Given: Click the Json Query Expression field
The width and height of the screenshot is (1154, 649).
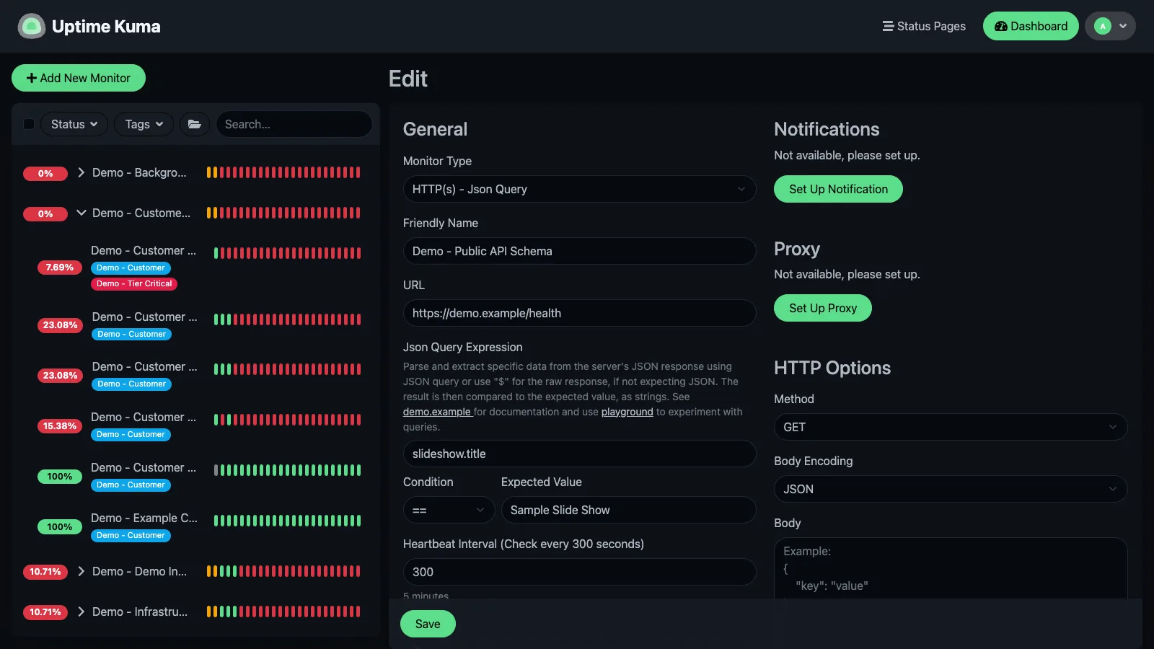Looking at the screenshot, I should tap(579, 454).
